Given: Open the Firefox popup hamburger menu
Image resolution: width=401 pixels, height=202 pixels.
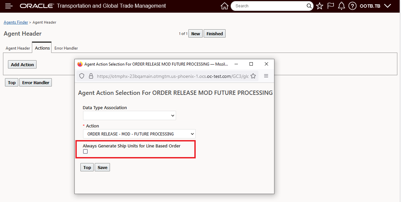Looking at the screenshot, I should point(266,76).
